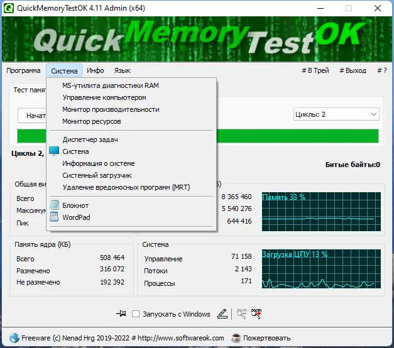Choose Системный загрузчик
The height and width of the screenshot is (348, 394).
(131, 175)
